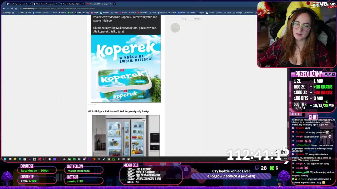The height and width of the screenshot is (189, 337).
Task: Expand the STOCK bookmarks folder
Action: point(219,13)
